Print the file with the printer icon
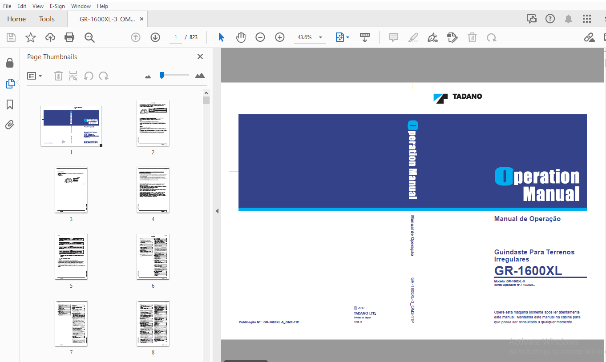 pos(69,38)
